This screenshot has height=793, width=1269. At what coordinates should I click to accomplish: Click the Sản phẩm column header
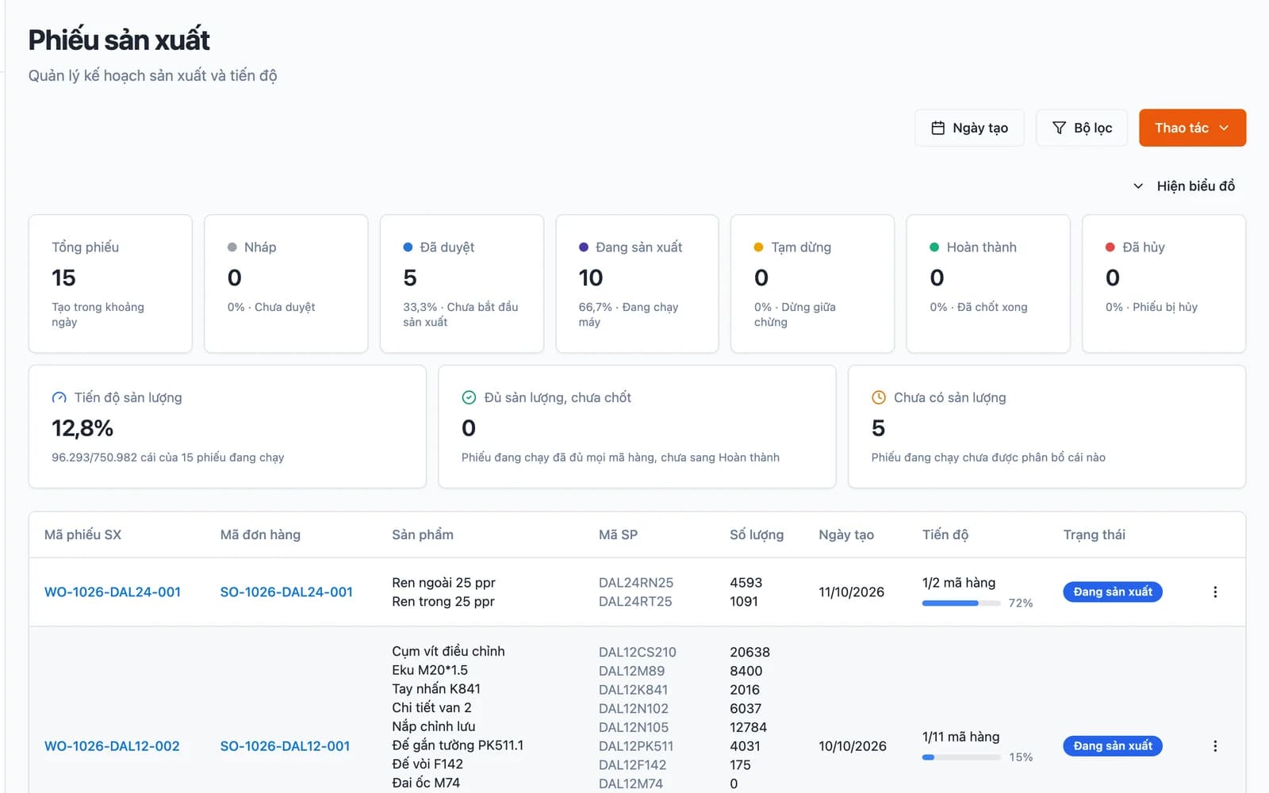(423, 534)
